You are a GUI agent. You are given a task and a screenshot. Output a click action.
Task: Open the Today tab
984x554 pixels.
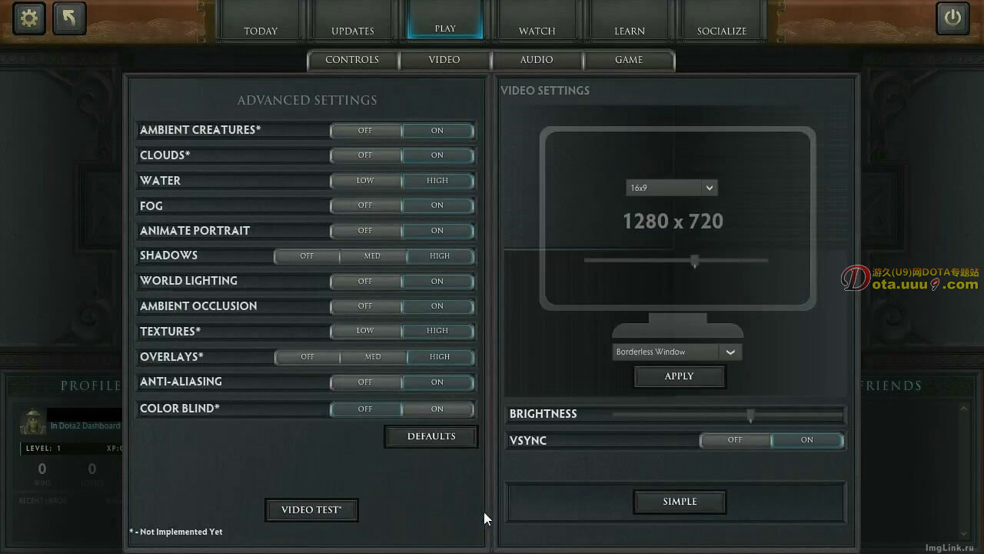click(x=261, y=21)
